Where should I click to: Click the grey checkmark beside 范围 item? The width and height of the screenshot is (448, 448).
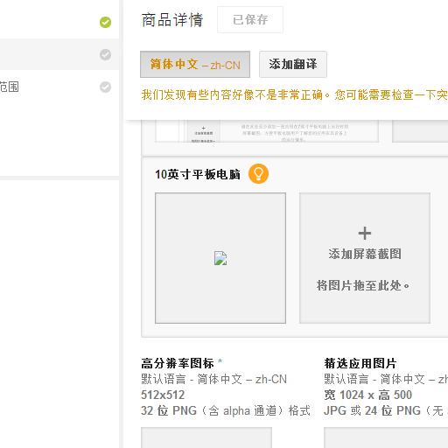(x=105, y=87)
